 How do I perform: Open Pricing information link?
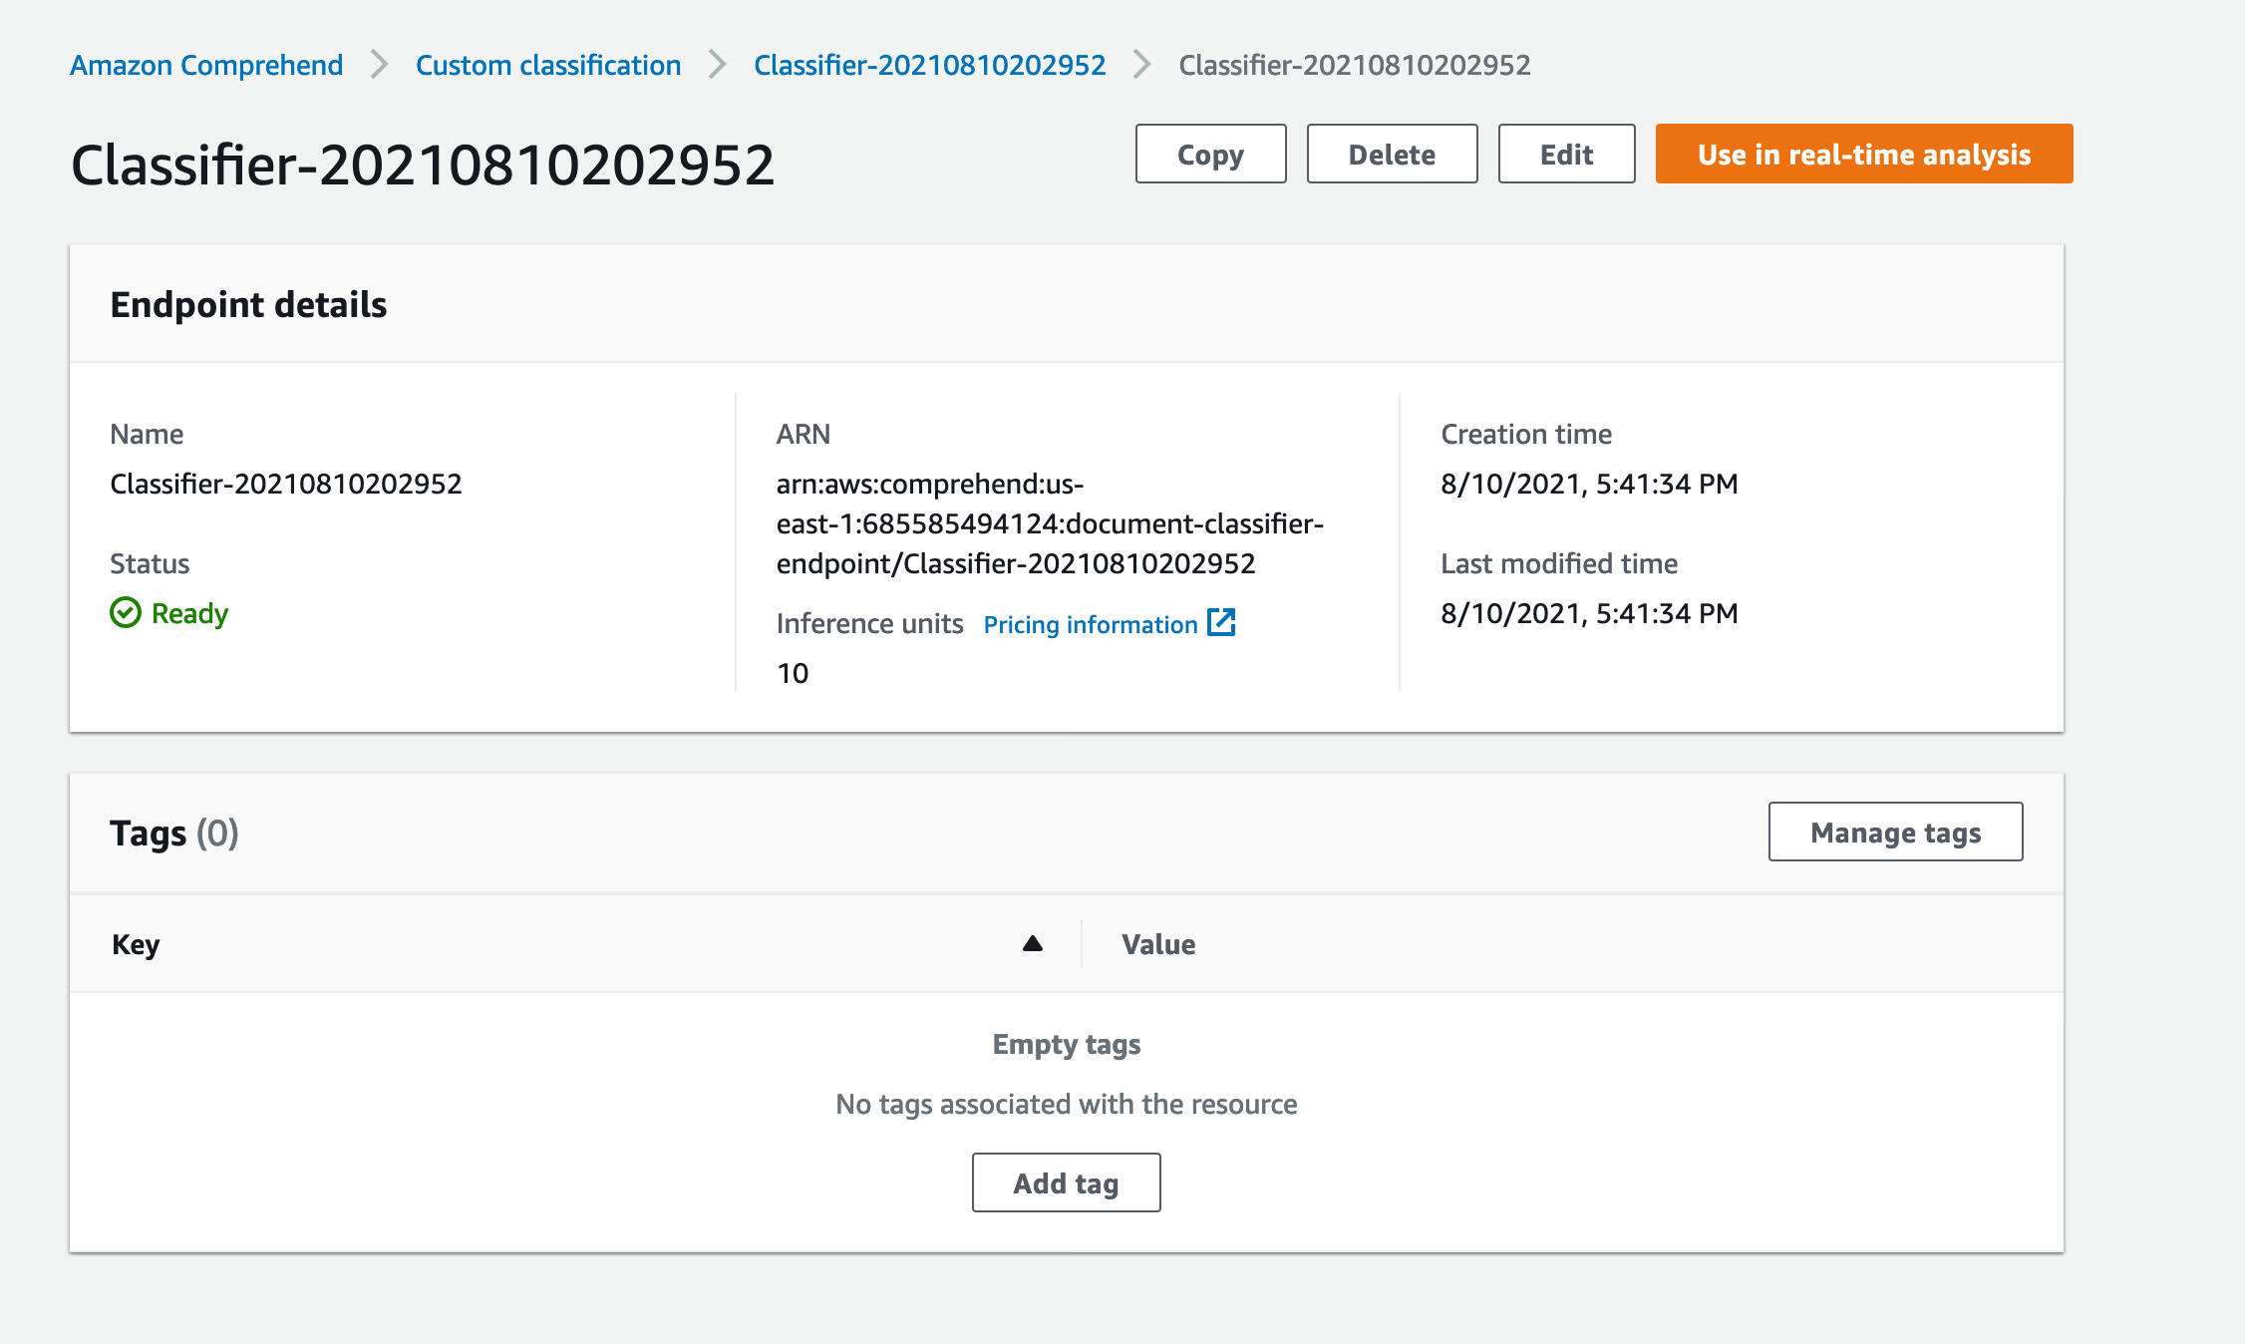1091,624
